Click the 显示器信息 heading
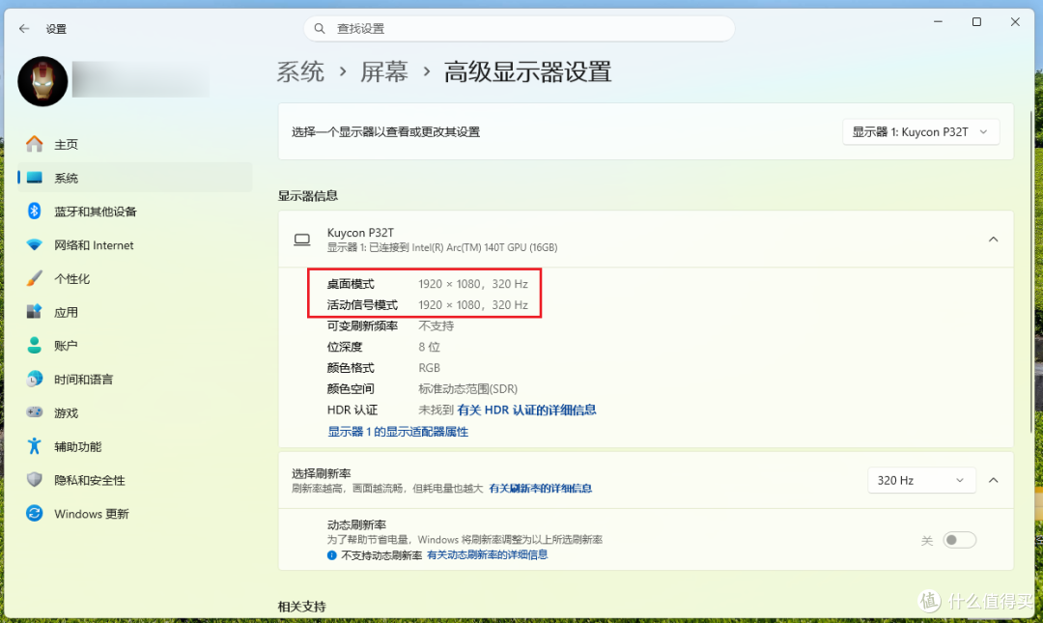The height and width of the screenshot is (623, 1043). [x=308, y=196]
